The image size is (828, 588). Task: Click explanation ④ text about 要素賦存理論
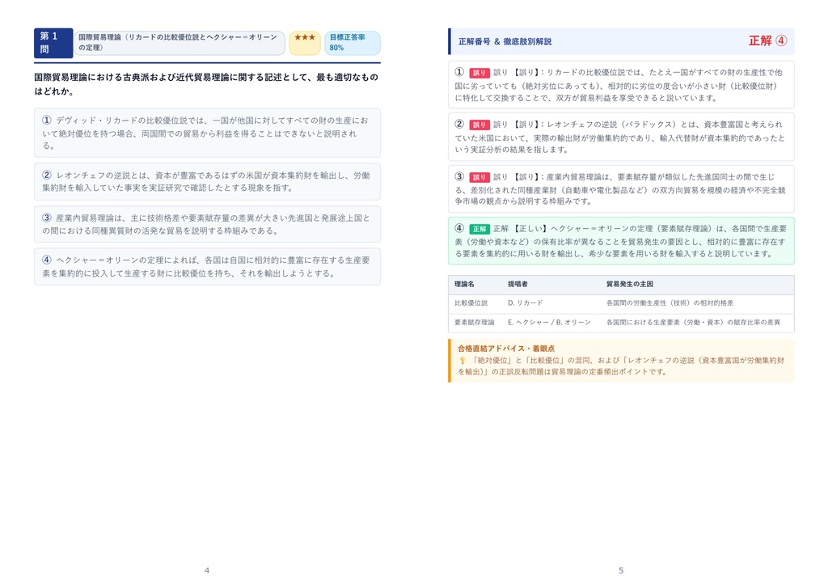(621, 241)
